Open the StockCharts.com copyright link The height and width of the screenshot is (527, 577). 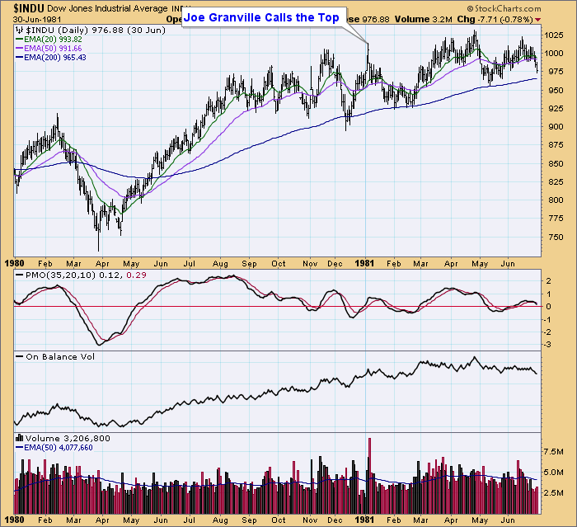click(504, 8)
